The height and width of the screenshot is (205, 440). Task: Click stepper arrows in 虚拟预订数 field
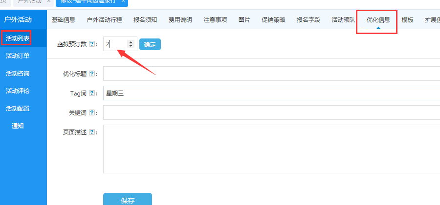(131, 44)
